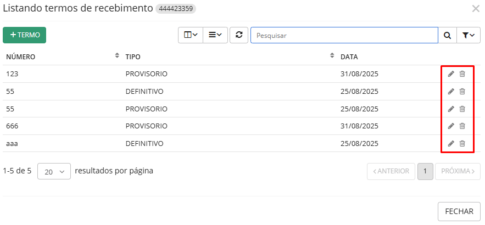The image size is (485, 225).
Task: Click the "resultados por página" label
Action: pos(114,171)
